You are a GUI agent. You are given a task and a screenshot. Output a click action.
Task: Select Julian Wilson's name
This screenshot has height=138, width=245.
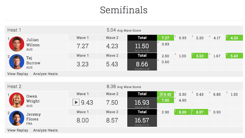[x=33, y=42]
